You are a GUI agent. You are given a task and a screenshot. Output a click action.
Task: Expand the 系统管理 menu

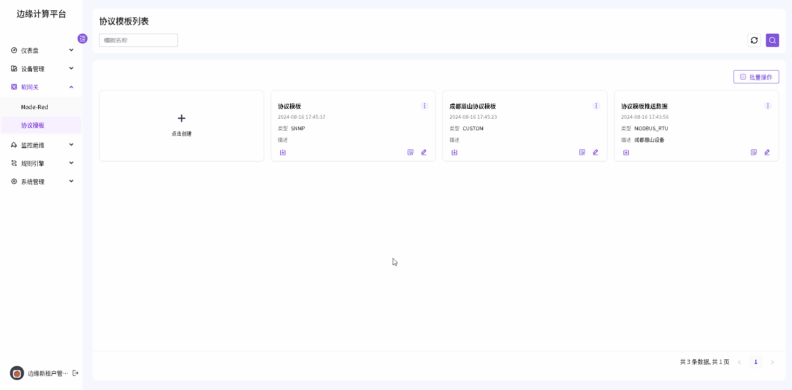click(41, 181)
